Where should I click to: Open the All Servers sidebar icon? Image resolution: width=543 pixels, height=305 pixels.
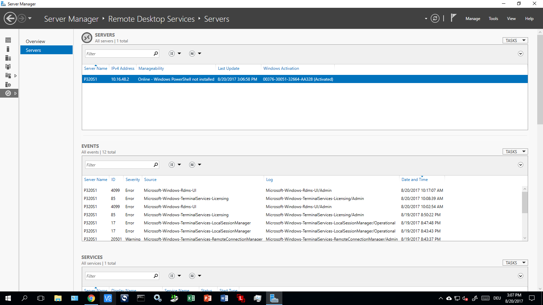[x=8, y=58]
